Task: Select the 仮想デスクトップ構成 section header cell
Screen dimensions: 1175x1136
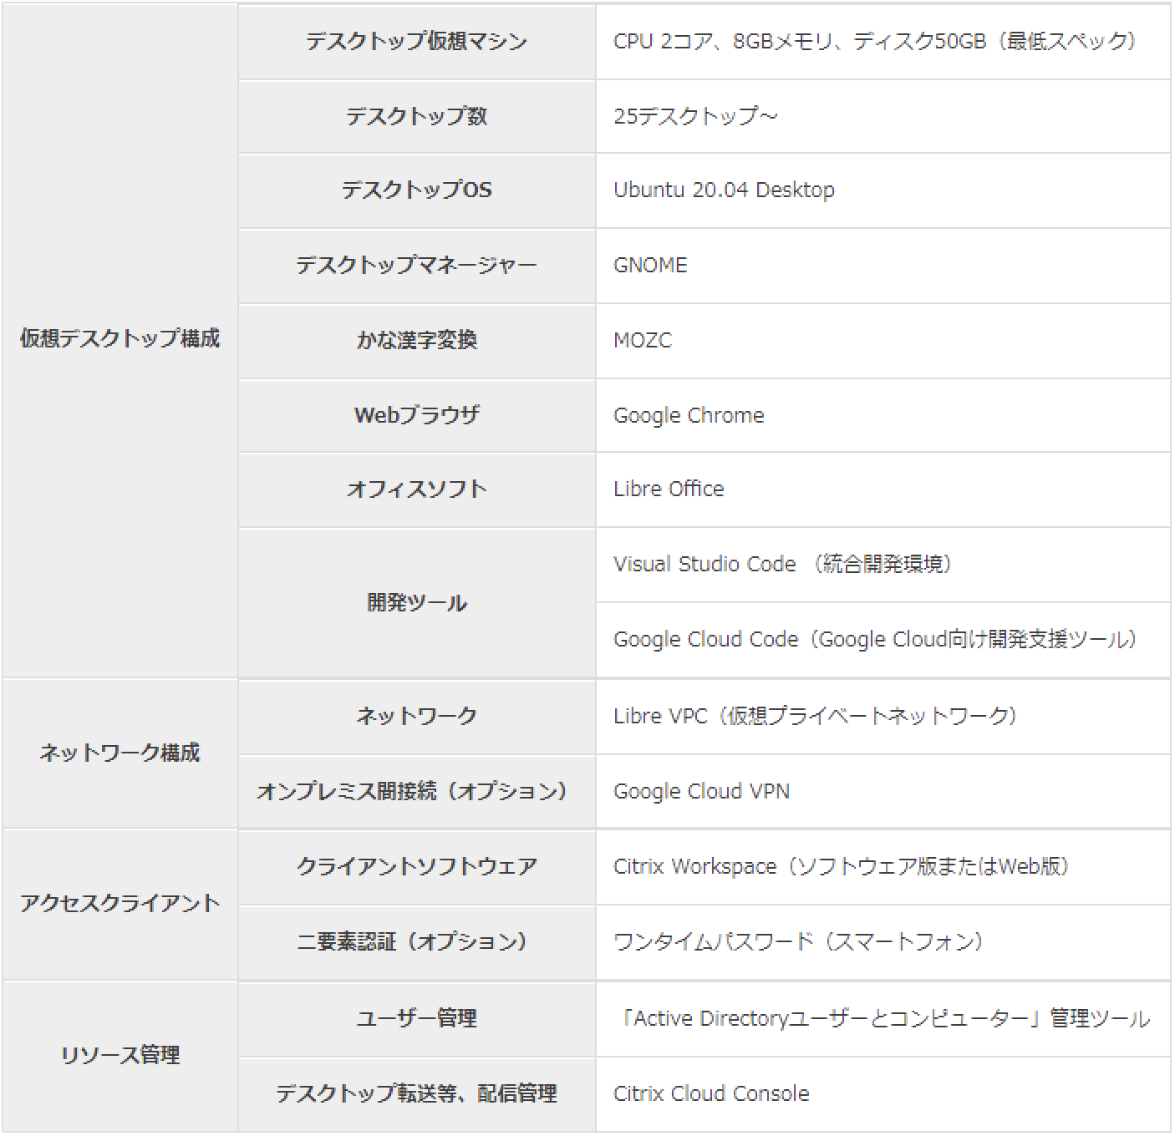Action: coord(120,340)
